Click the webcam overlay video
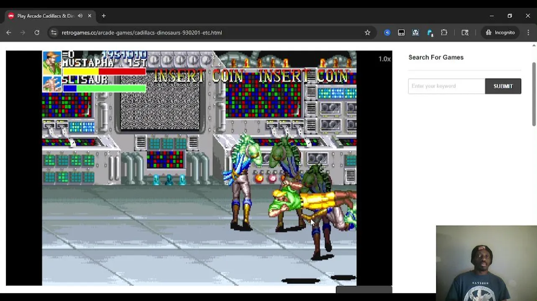Image resolution: width=537 pixels, height=301 pixels. 486,263
